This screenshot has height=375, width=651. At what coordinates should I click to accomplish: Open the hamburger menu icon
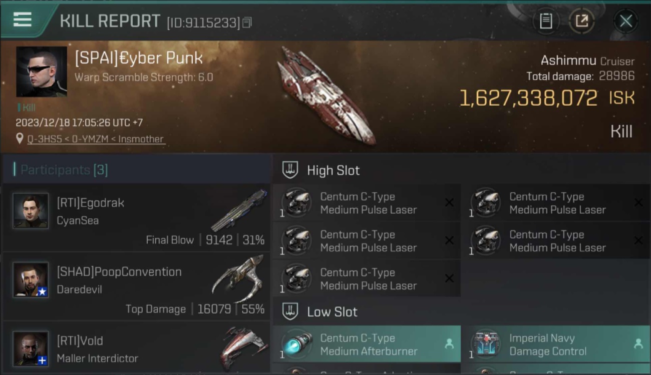tap(23, 19)
